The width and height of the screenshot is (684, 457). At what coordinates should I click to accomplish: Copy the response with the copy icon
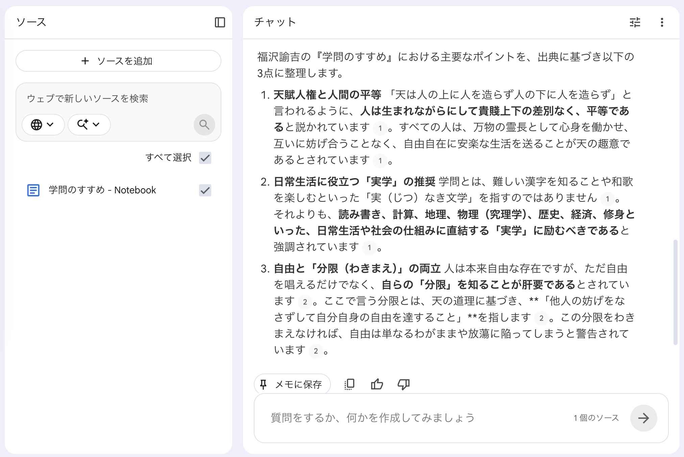(349, 384)
